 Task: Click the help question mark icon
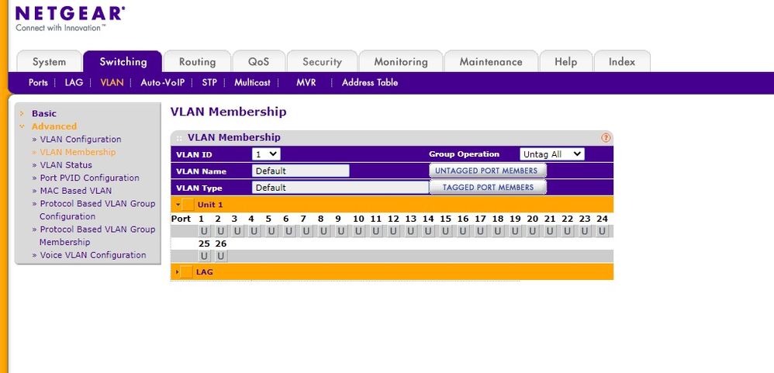pos(606,137)
